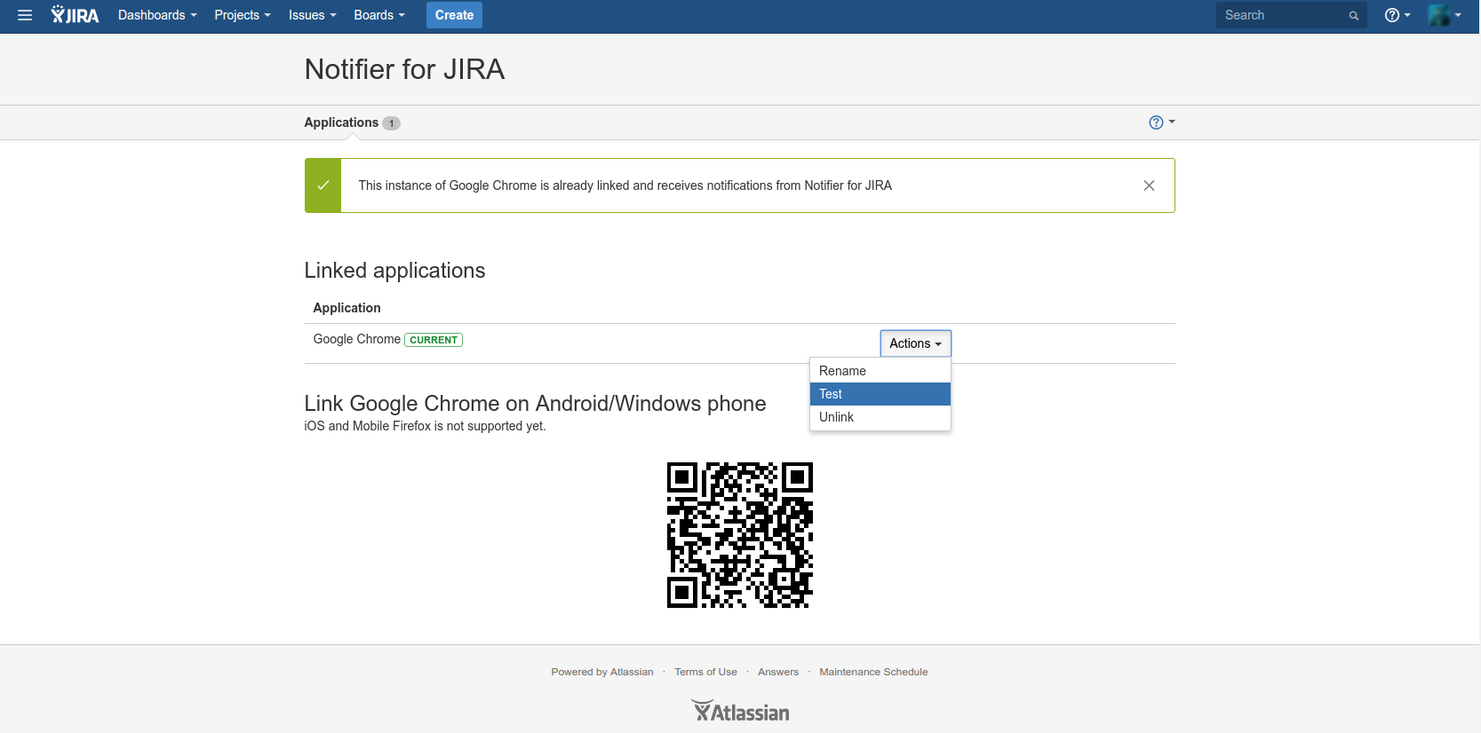
Task: Click the QR code image
Action: [x=740, y=535]
